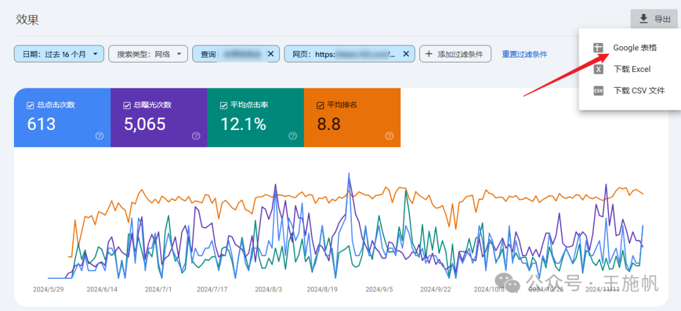Click chart date label 2024/8/19

click(322, 290)
